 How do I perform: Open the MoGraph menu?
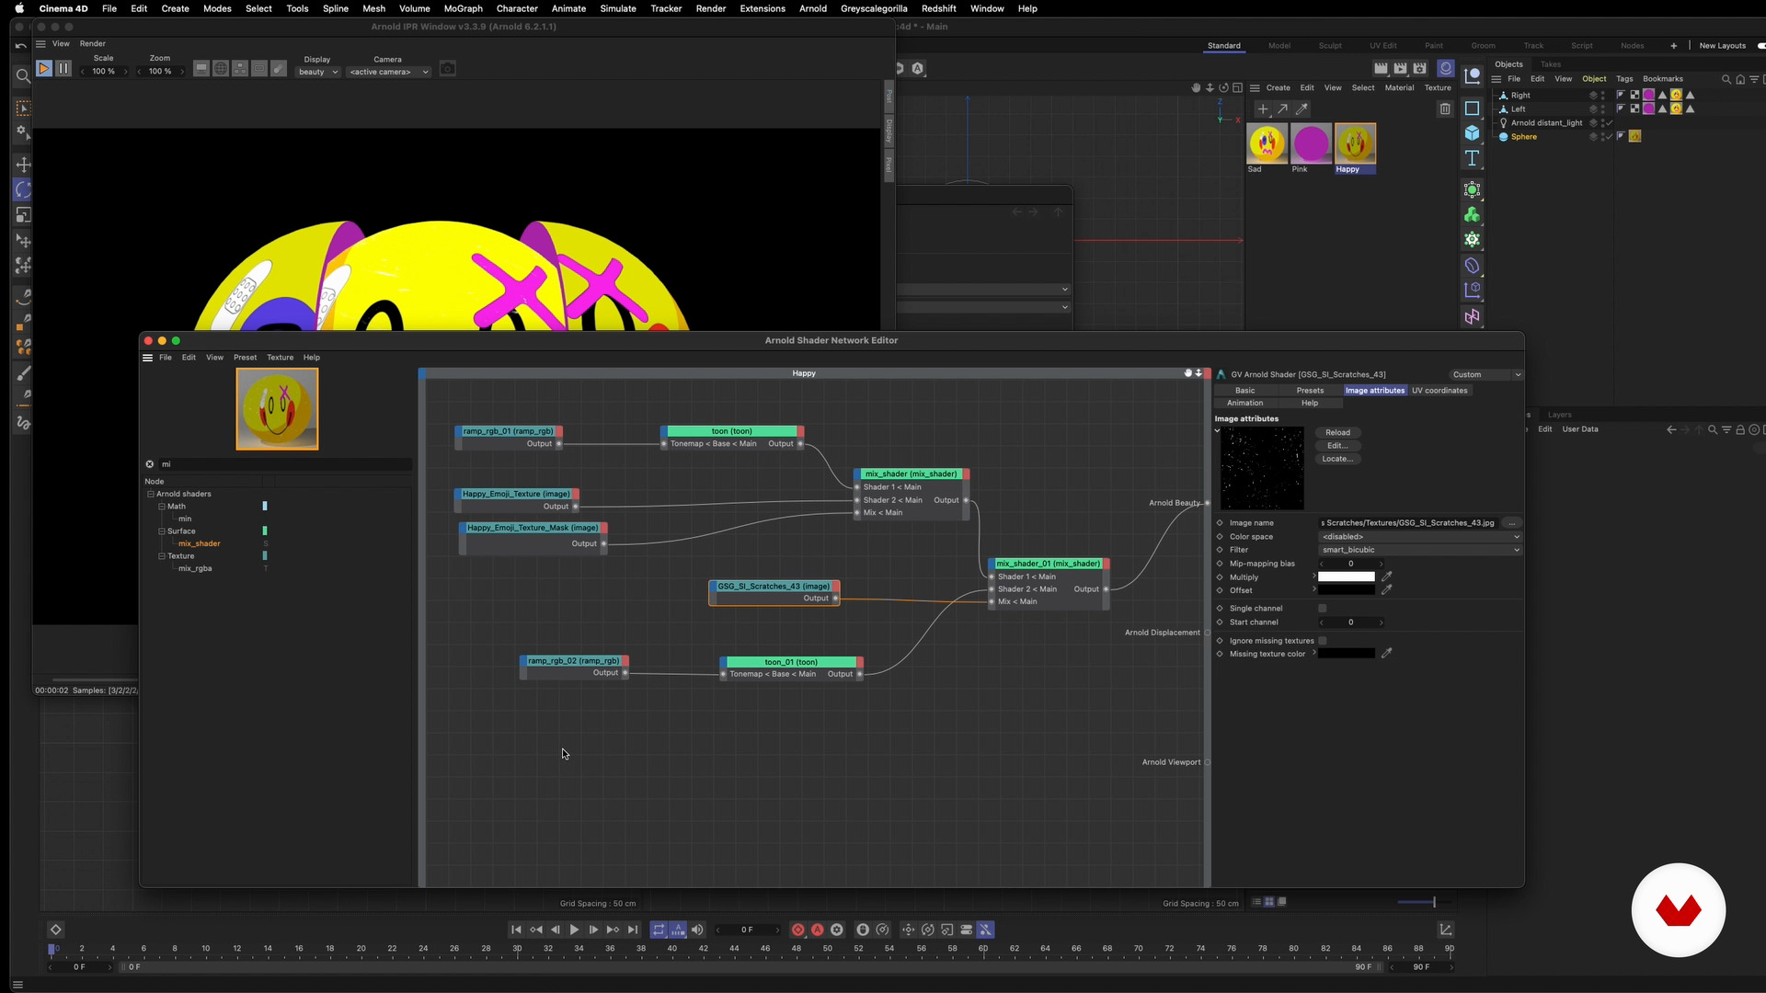coord(463,8)
